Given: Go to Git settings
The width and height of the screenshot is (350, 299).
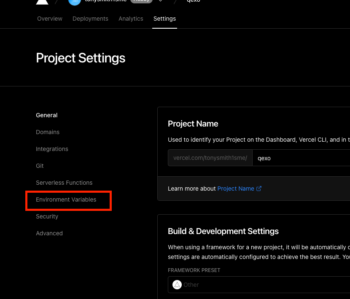Looking at the screenshot, I should [40, 166].
